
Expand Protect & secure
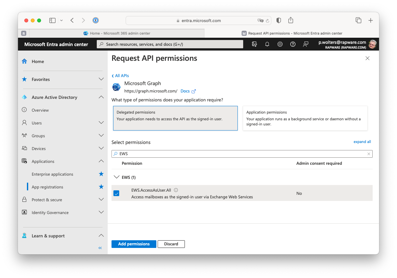coord(101,200)
